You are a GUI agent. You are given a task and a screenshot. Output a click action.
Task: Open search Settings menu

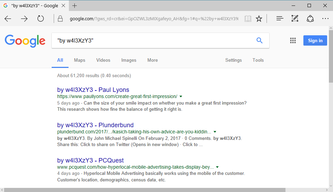(233, 60)
